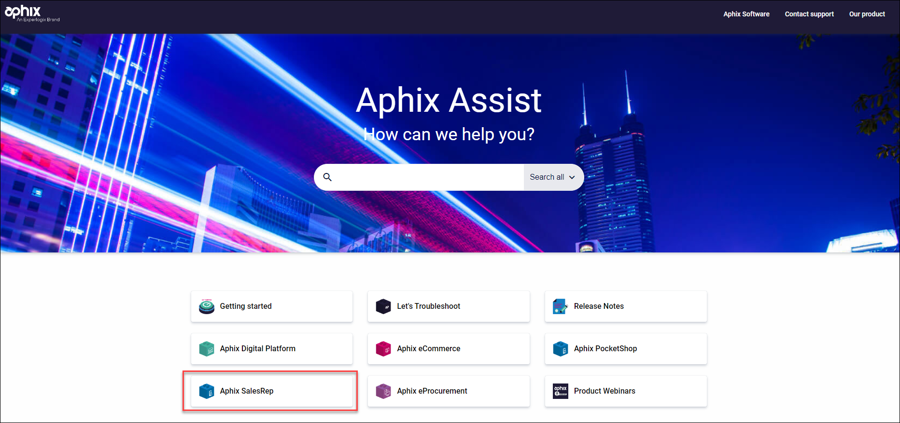
Task: Open the Release Notes text link
Action: [599, 306]
